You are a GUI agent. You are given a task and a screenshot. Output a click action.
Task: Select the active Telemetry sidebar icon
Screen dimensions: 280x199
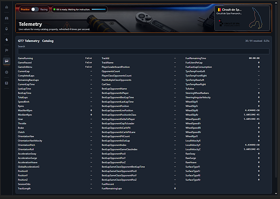[7, 61]
